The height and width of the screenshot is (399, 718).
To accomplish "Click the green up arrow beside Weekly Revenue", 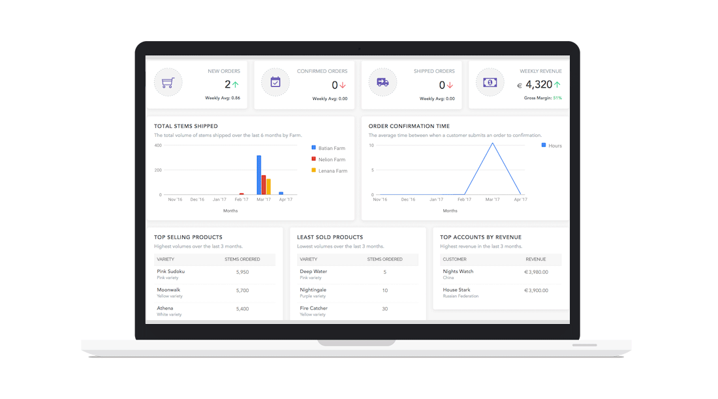I will tap(557, 85).
